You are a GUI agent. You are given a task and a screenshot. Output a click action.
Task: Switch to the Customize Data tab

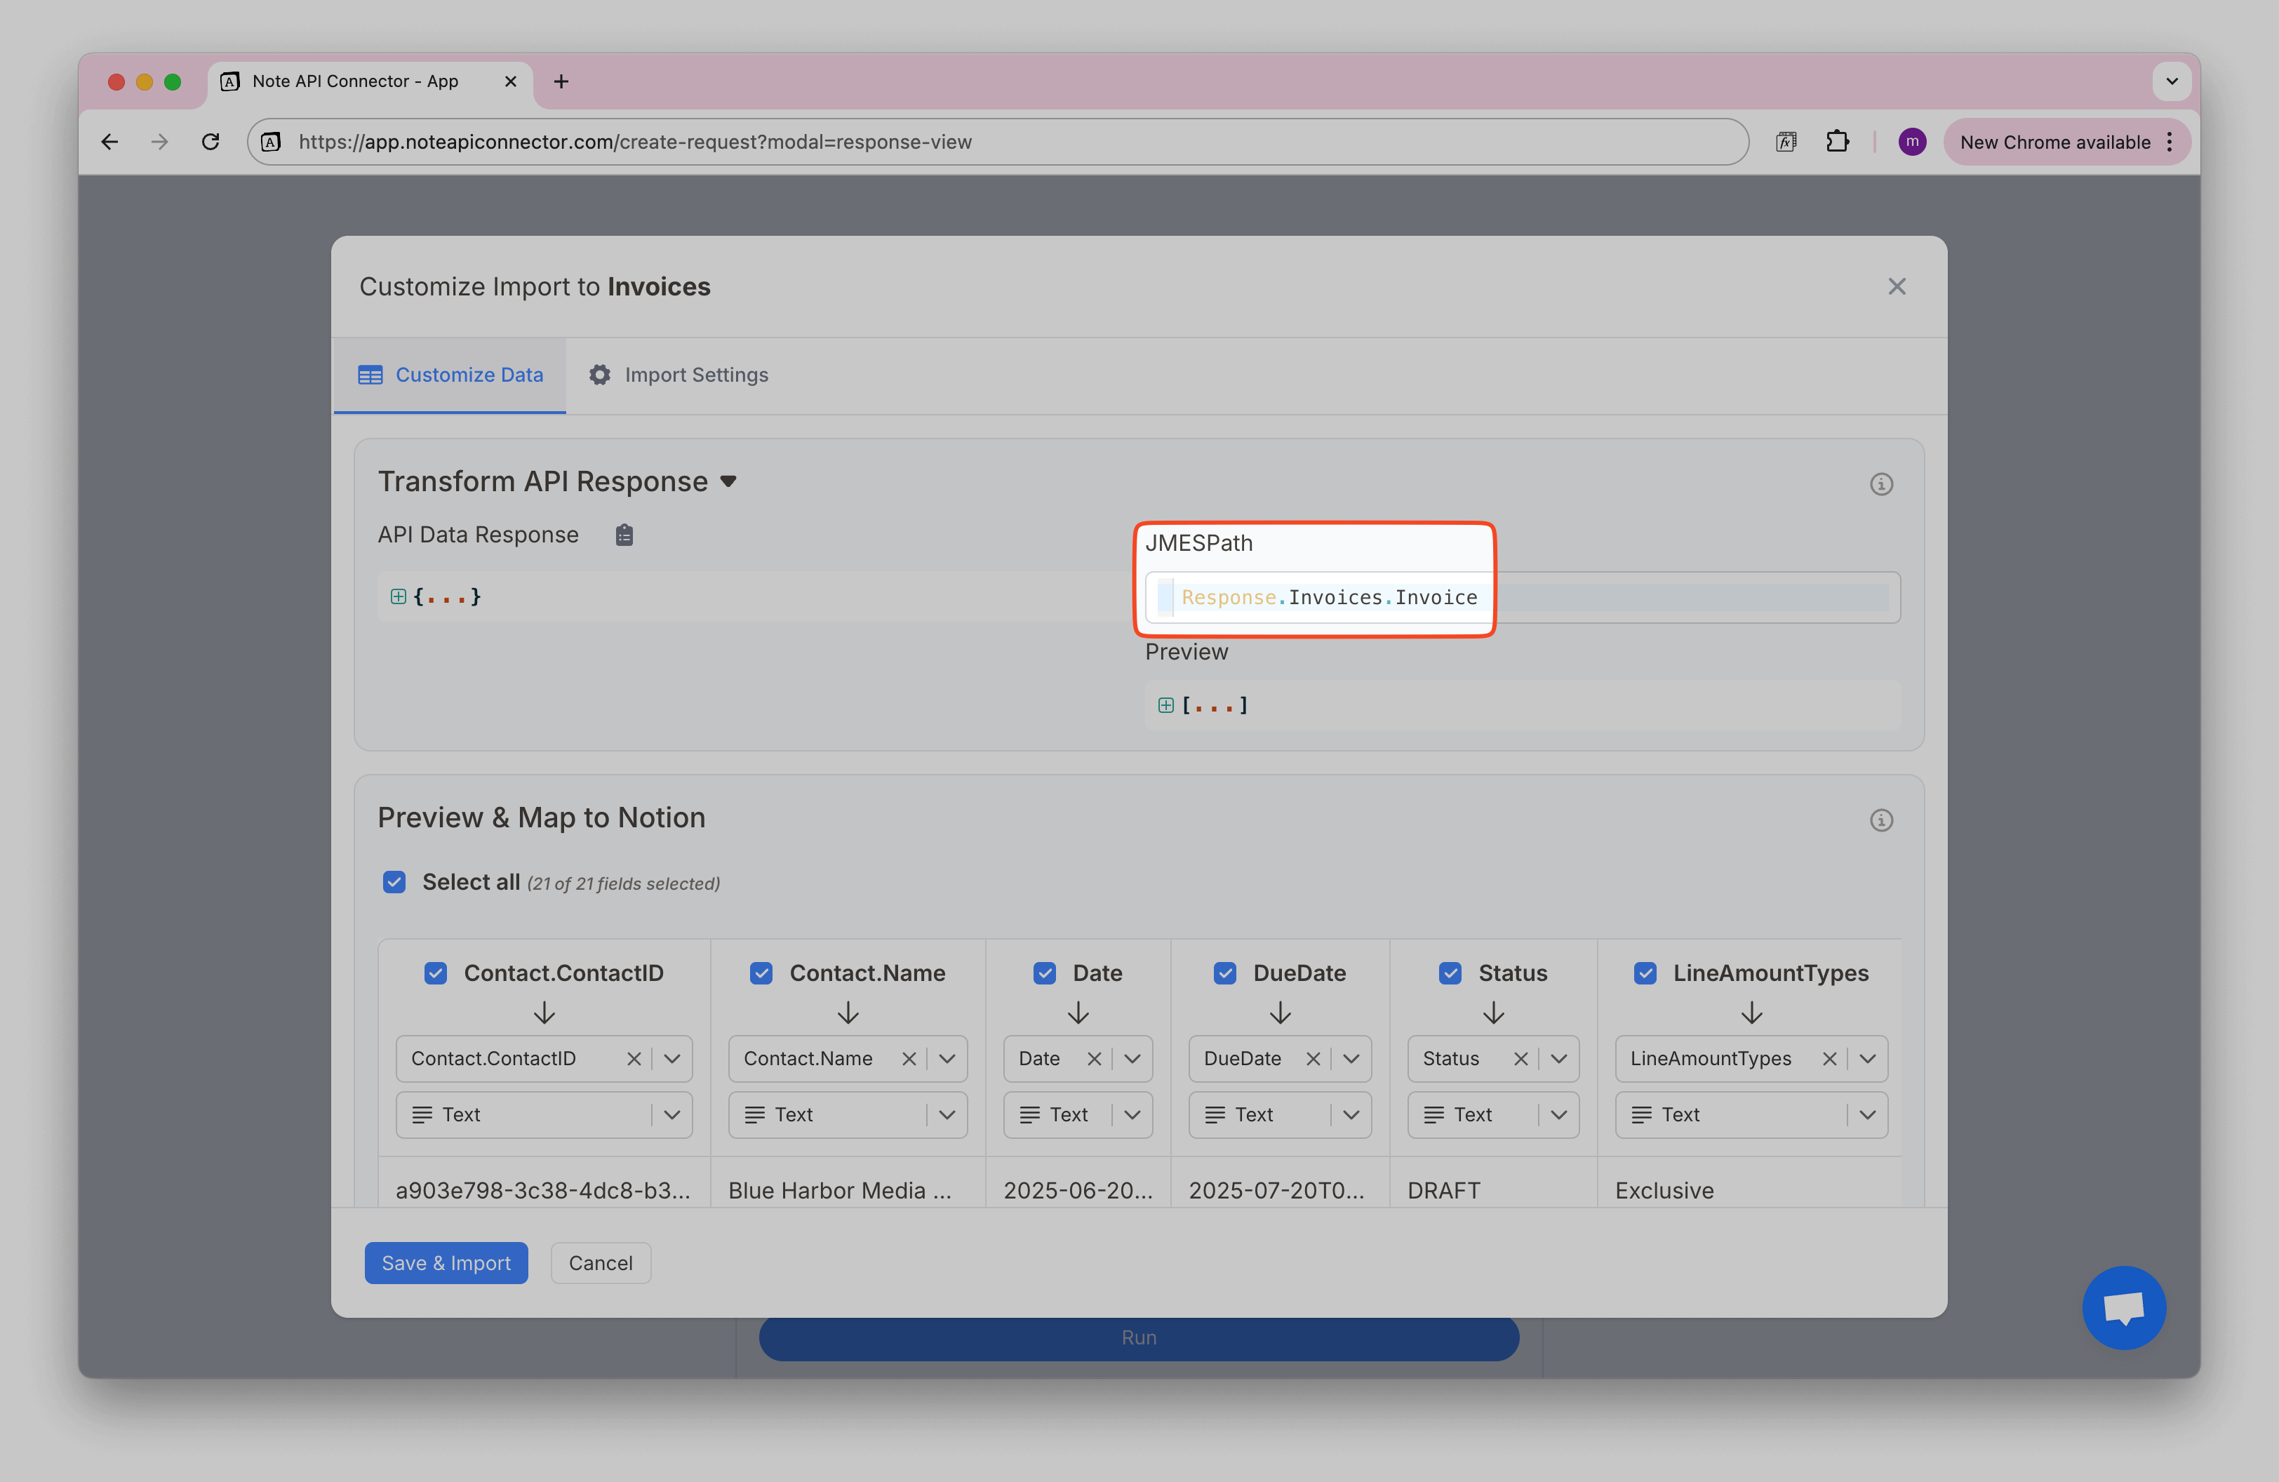[x=450, y=375]
